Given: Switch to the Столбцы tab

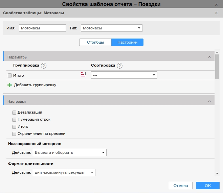Looking at the screenshot, I should coord(95,42).
